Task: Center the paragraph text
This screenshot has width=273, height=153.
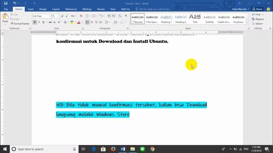Action: [x=92, y=22]
